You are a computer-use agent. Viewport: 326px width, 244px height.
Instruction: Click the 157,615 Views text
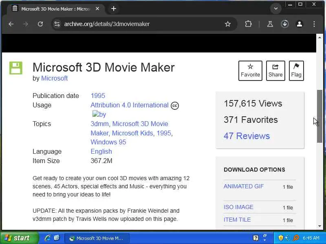coord(253,103)
